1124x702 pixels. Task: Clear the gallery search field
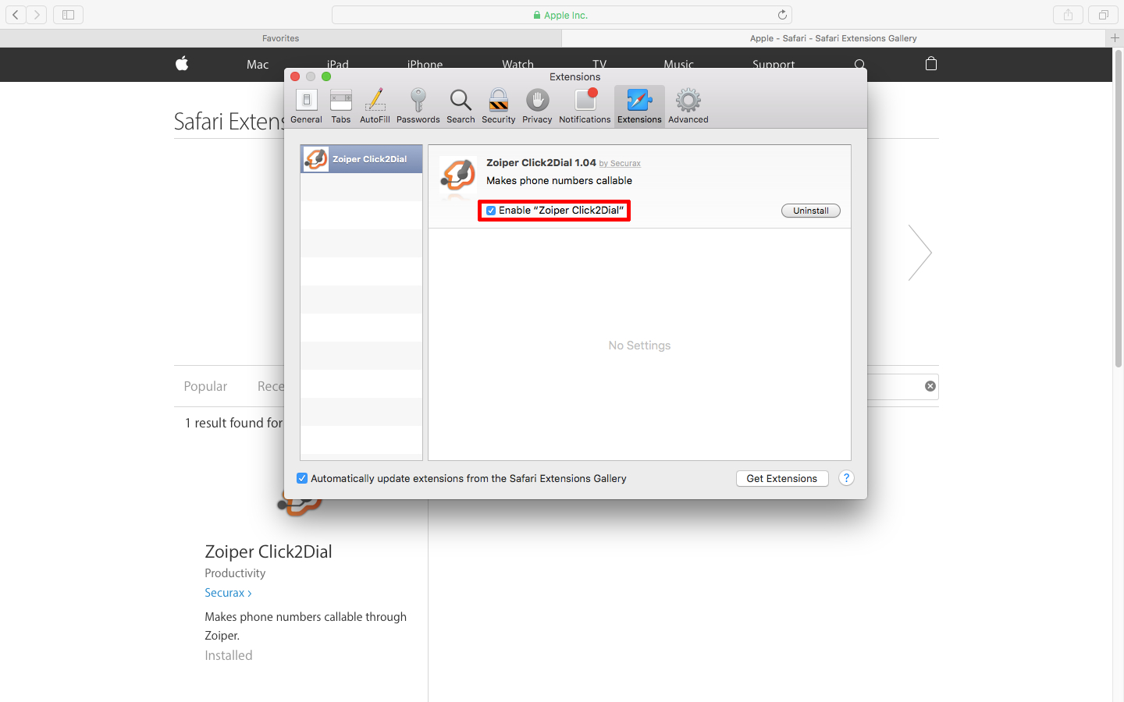click(x=930, y=386)
